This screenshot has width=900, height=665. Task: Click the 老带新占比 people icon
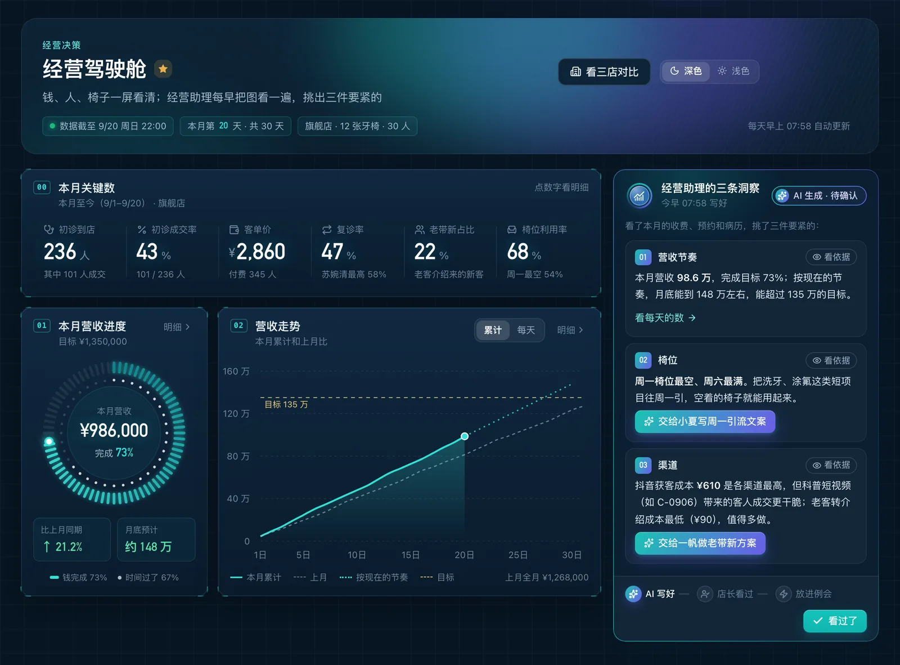[420, 230]
